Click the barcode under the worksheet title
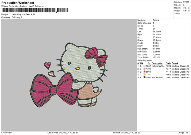Image resolution: width=191 pixels, height=135 pixels. click(29, 11)
